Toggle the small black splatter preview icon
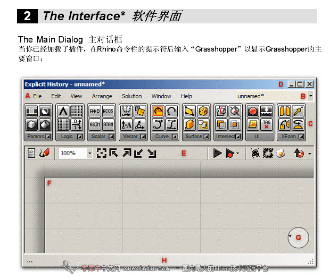Viewport: 330px width, 279px height. click(x=255, y=153)
